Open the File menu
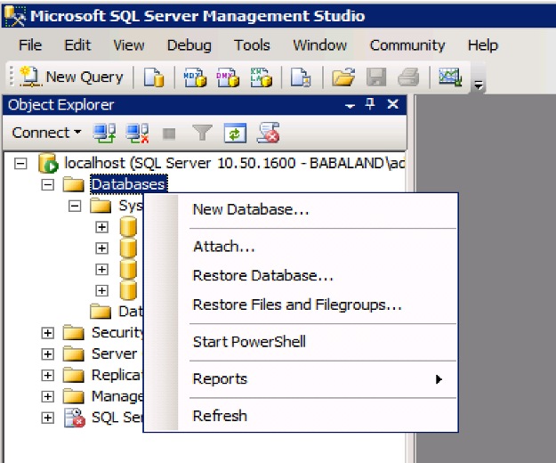The width and height of the screenshot is (556, 463). tap(30, 45)
